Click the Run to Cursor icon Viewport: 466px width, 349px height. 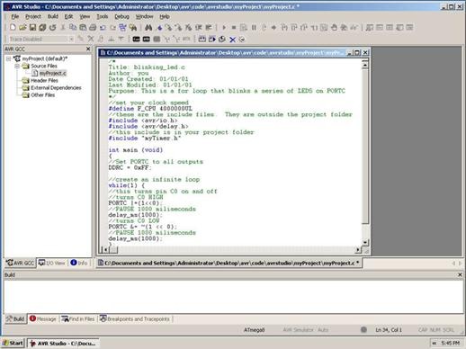pyautogui.click(x=314, y=27)
